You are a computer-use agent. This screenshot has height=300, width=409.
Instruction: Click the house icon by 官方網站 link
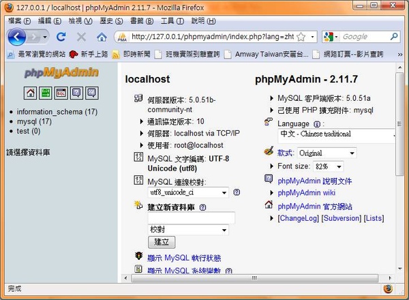(269, 205)
